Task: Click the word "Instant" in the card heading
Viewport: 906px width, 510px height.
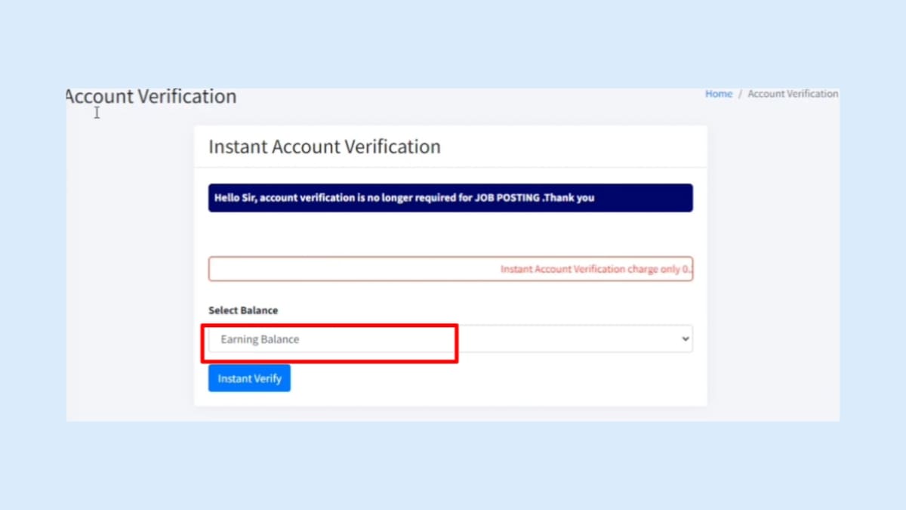Action: [x=237, y=147]
